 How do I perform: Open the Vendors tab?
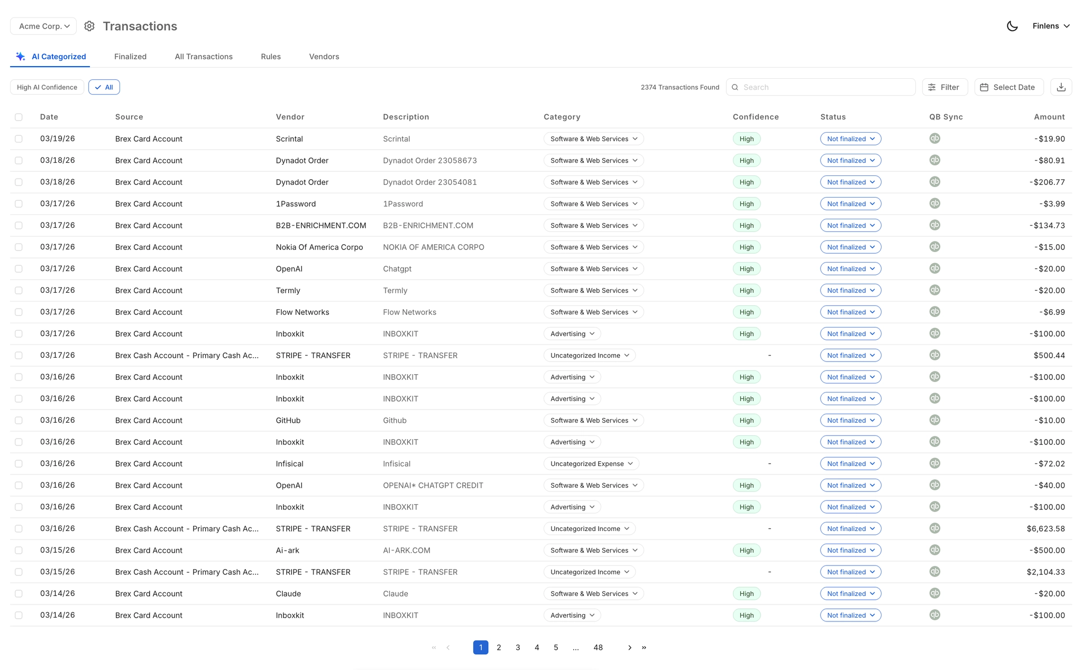[324, 57]
